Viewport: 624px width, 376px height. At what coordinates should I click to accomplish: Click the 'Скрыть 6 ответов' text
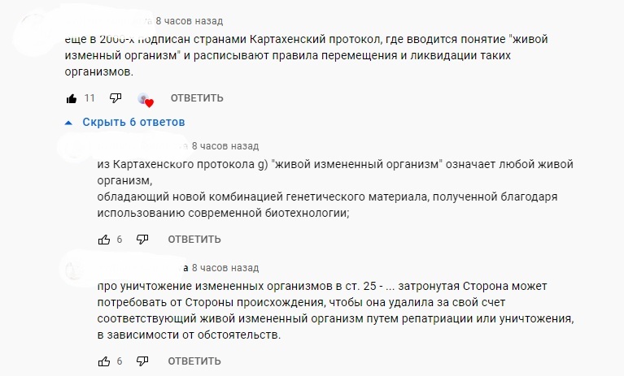pos(133,123)
